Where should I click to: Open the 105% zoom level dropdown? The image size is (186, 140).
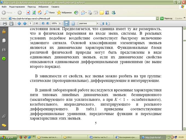pyautogui.click(x=60, y=23)
